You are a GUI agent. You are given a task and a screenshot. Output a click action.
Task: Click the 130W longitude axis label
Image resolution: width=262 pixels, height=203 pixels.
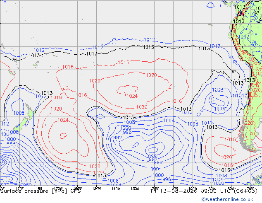(135, 189)
